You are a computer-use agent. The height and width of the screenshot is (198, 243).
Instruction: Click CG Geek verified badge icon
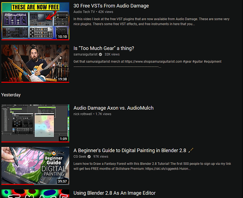[x=89, y=156]
